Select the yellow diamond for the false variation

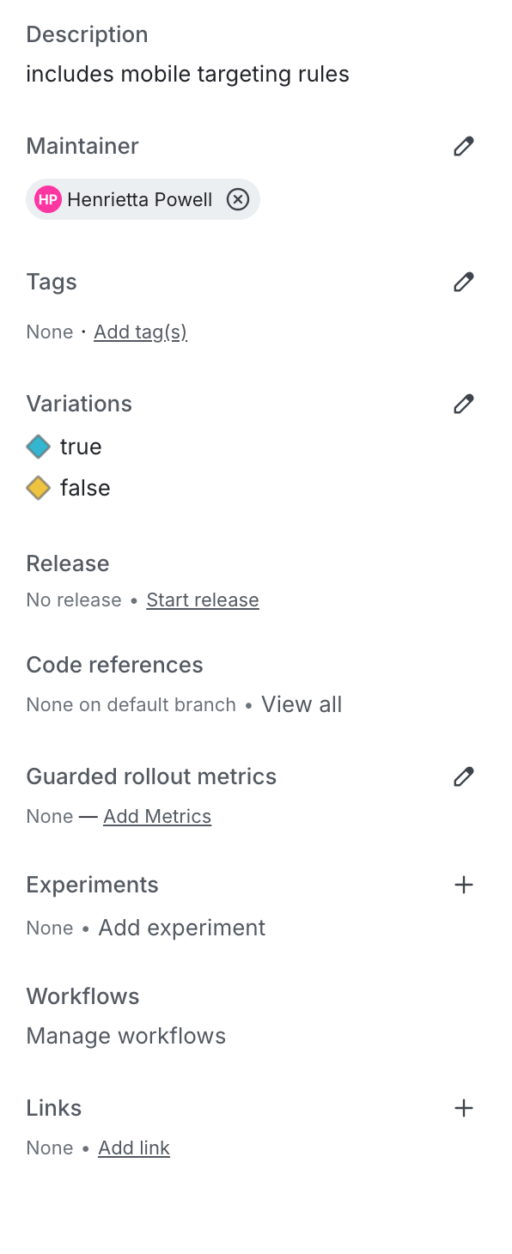coord(40,487)
